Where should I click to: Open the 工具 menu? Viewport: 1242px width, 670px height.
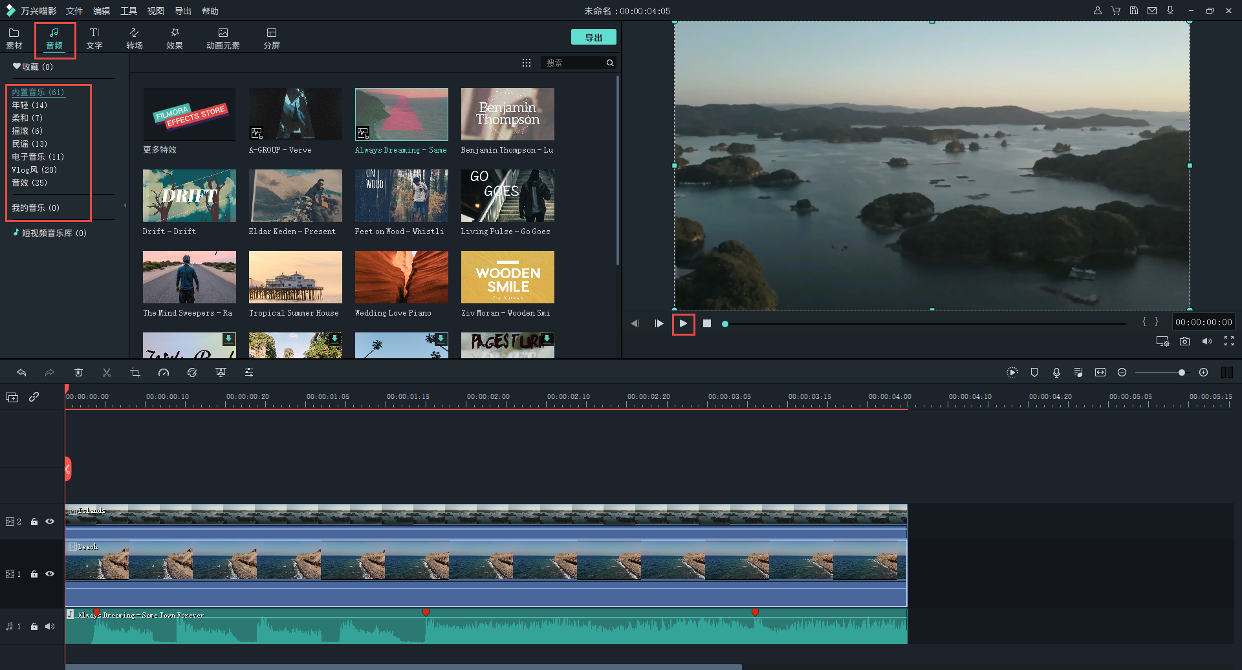129,11
